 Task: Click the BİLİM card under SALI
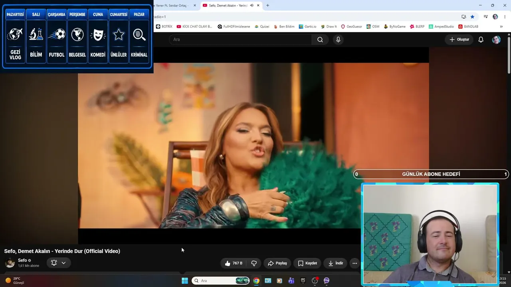36,41
